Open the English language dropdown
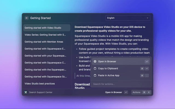The height and width of the screenshot is (109, 175). coord(128,18)
